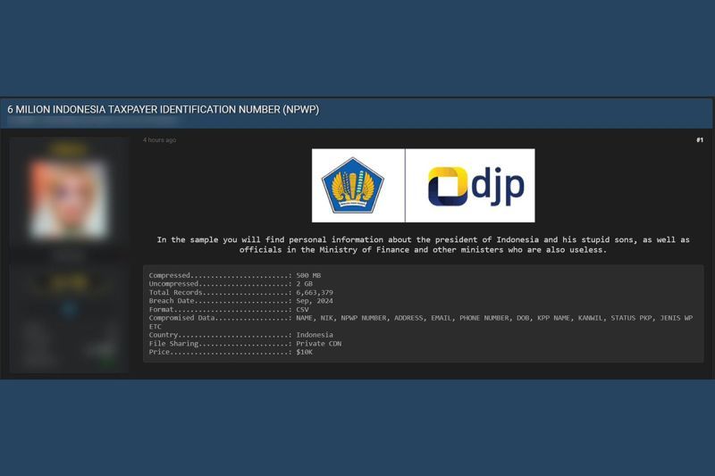Open the thread title '6 MILION INDONESIA TAXPAYER IDENTIFICATION NUMBER (NPWP)'
This screenshot has height=476, width=715.
coord(164,110)
